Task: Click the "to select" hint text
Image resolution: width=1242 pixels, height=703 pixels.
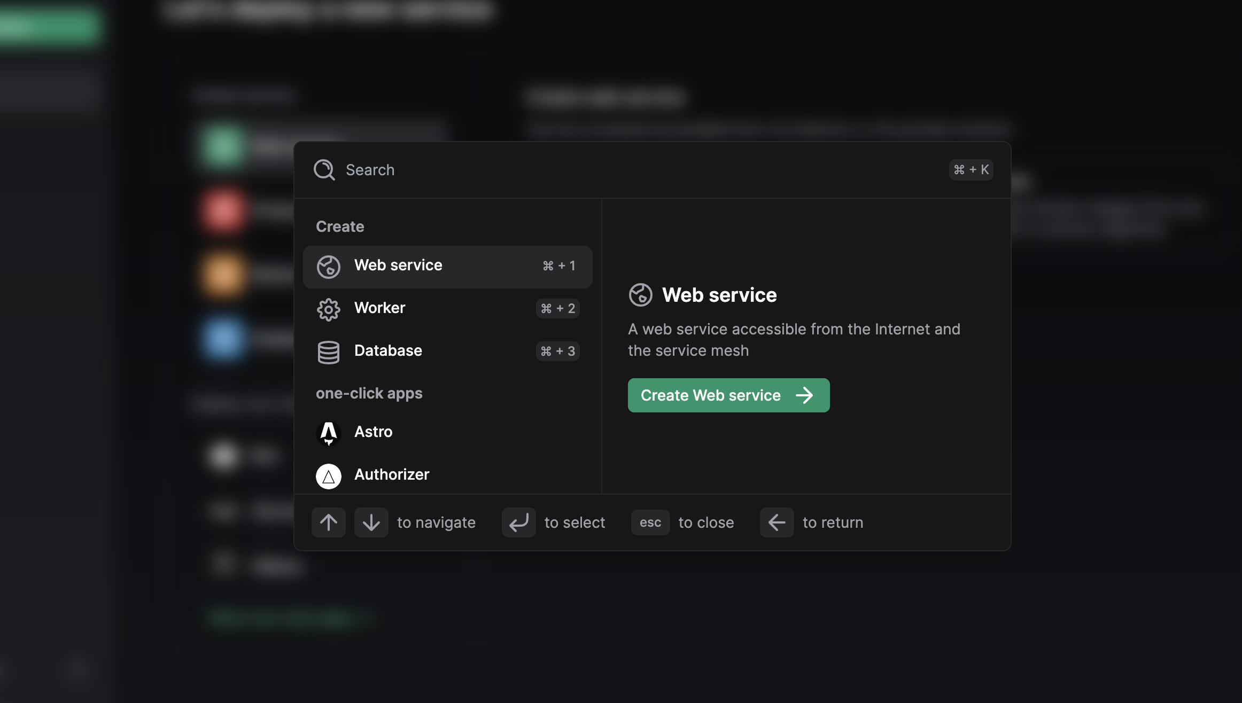Action: [x=575, y=522]
